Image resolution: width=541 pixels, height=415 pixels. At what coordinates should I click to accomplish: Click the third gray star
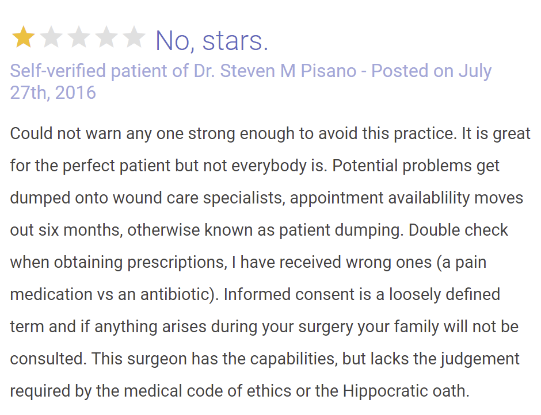coord(79,37)
